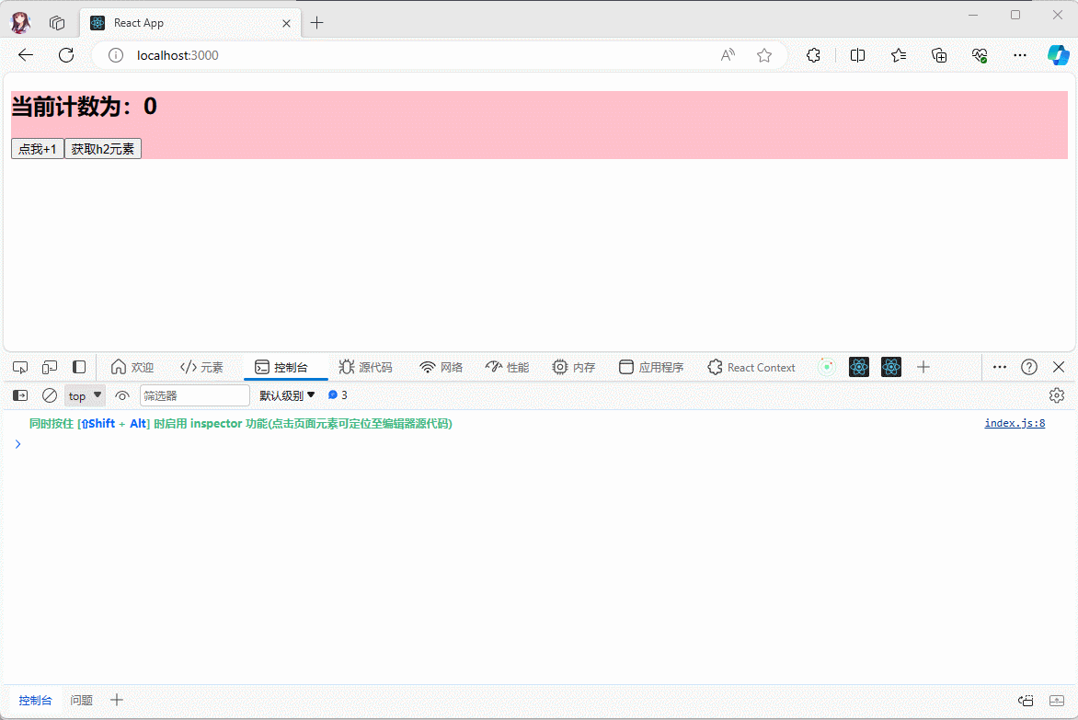Switch to the 元素 tab
Screen dimensions: 1078x720
[201, 367]
